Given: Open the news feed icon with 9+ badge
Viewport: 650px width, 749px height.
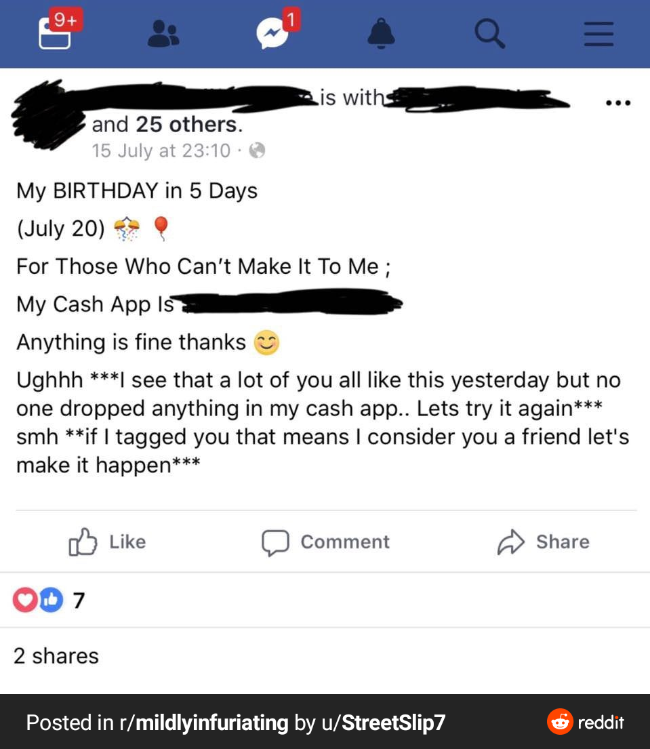Looking at the screenshot, I should pyautogui.click(x=56, y=33).
